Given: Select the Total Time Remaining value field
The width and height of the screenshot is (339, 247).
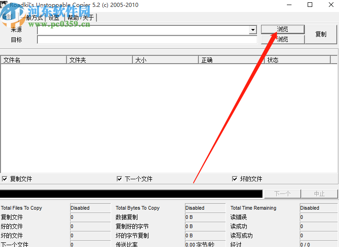Looking at the screenshot, I should 319,208.
